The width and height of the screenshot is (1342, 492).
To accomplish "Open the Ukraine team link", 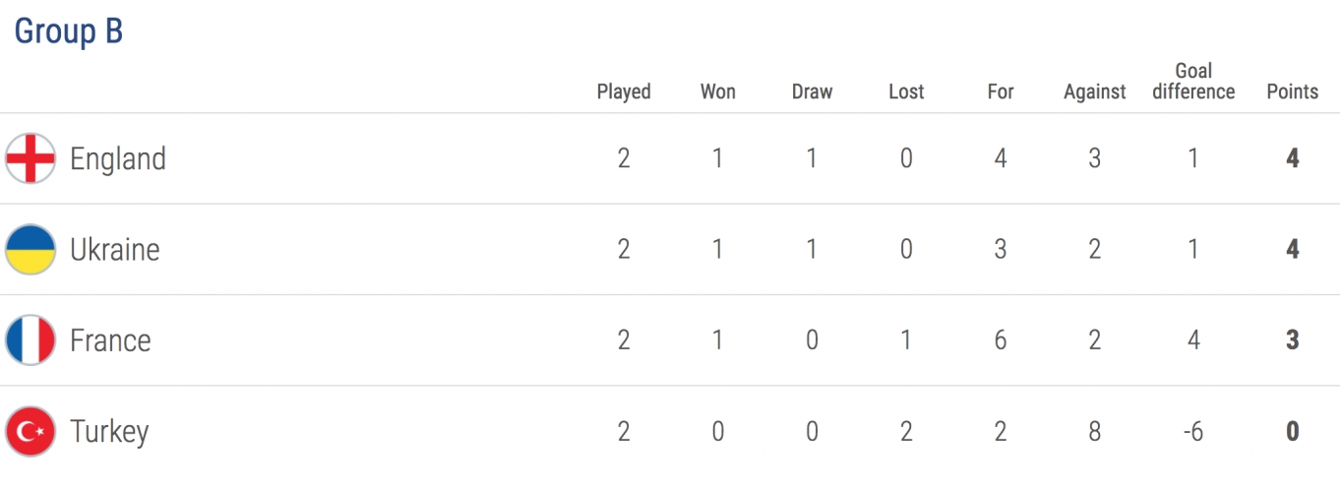I will [x=115, y=249].
